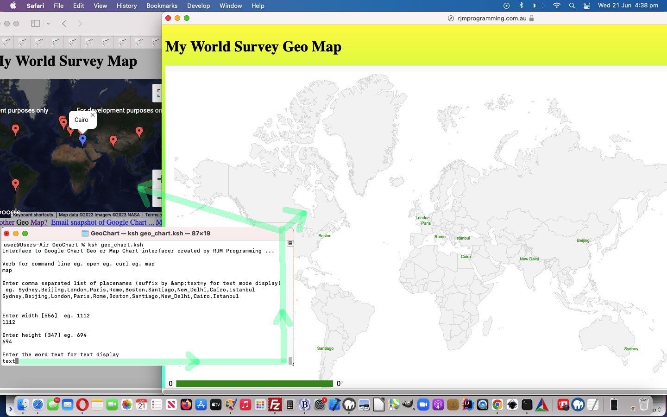
Task: Expand the sidebar tab group dropdown arrow
Action: pyautogui.click(x=48, y=24)
